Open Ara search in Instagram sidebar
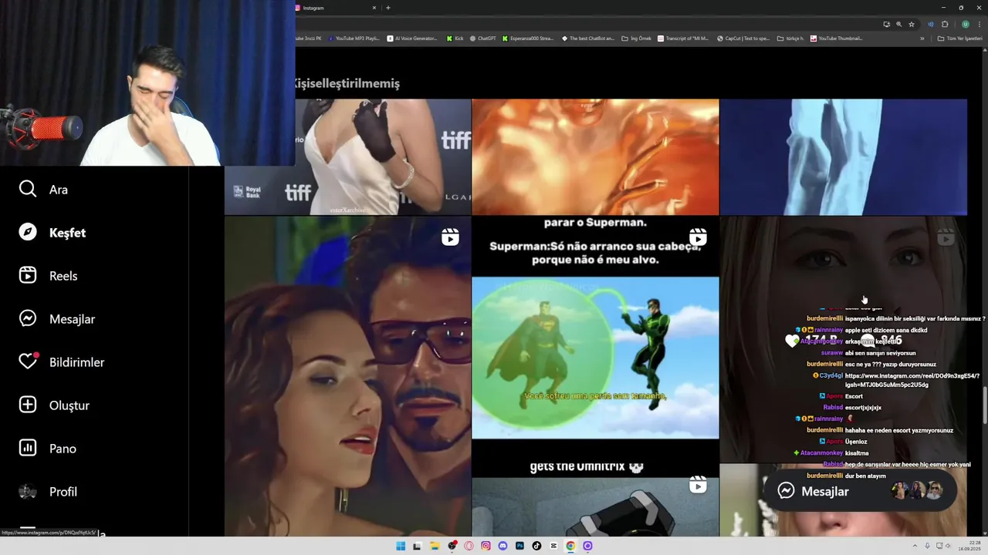988x555 pixels. click(43, 190)
